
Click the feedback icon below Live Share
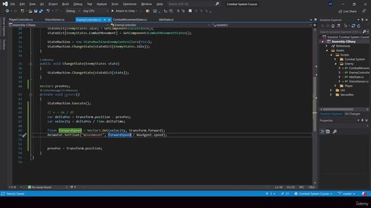click(364, 12)
